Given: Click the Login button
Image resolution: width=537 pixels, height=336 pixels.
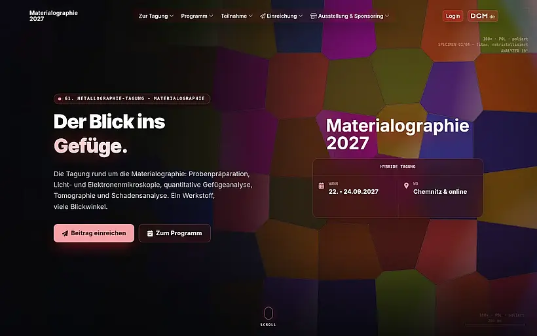Looking at the screenshot, I should pos(453,16).
